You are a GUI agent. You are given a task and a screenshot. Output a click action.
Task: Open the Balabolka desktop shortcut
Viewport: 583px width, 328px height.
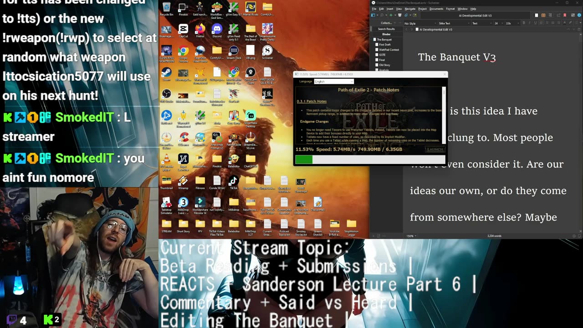pos(234,162)
